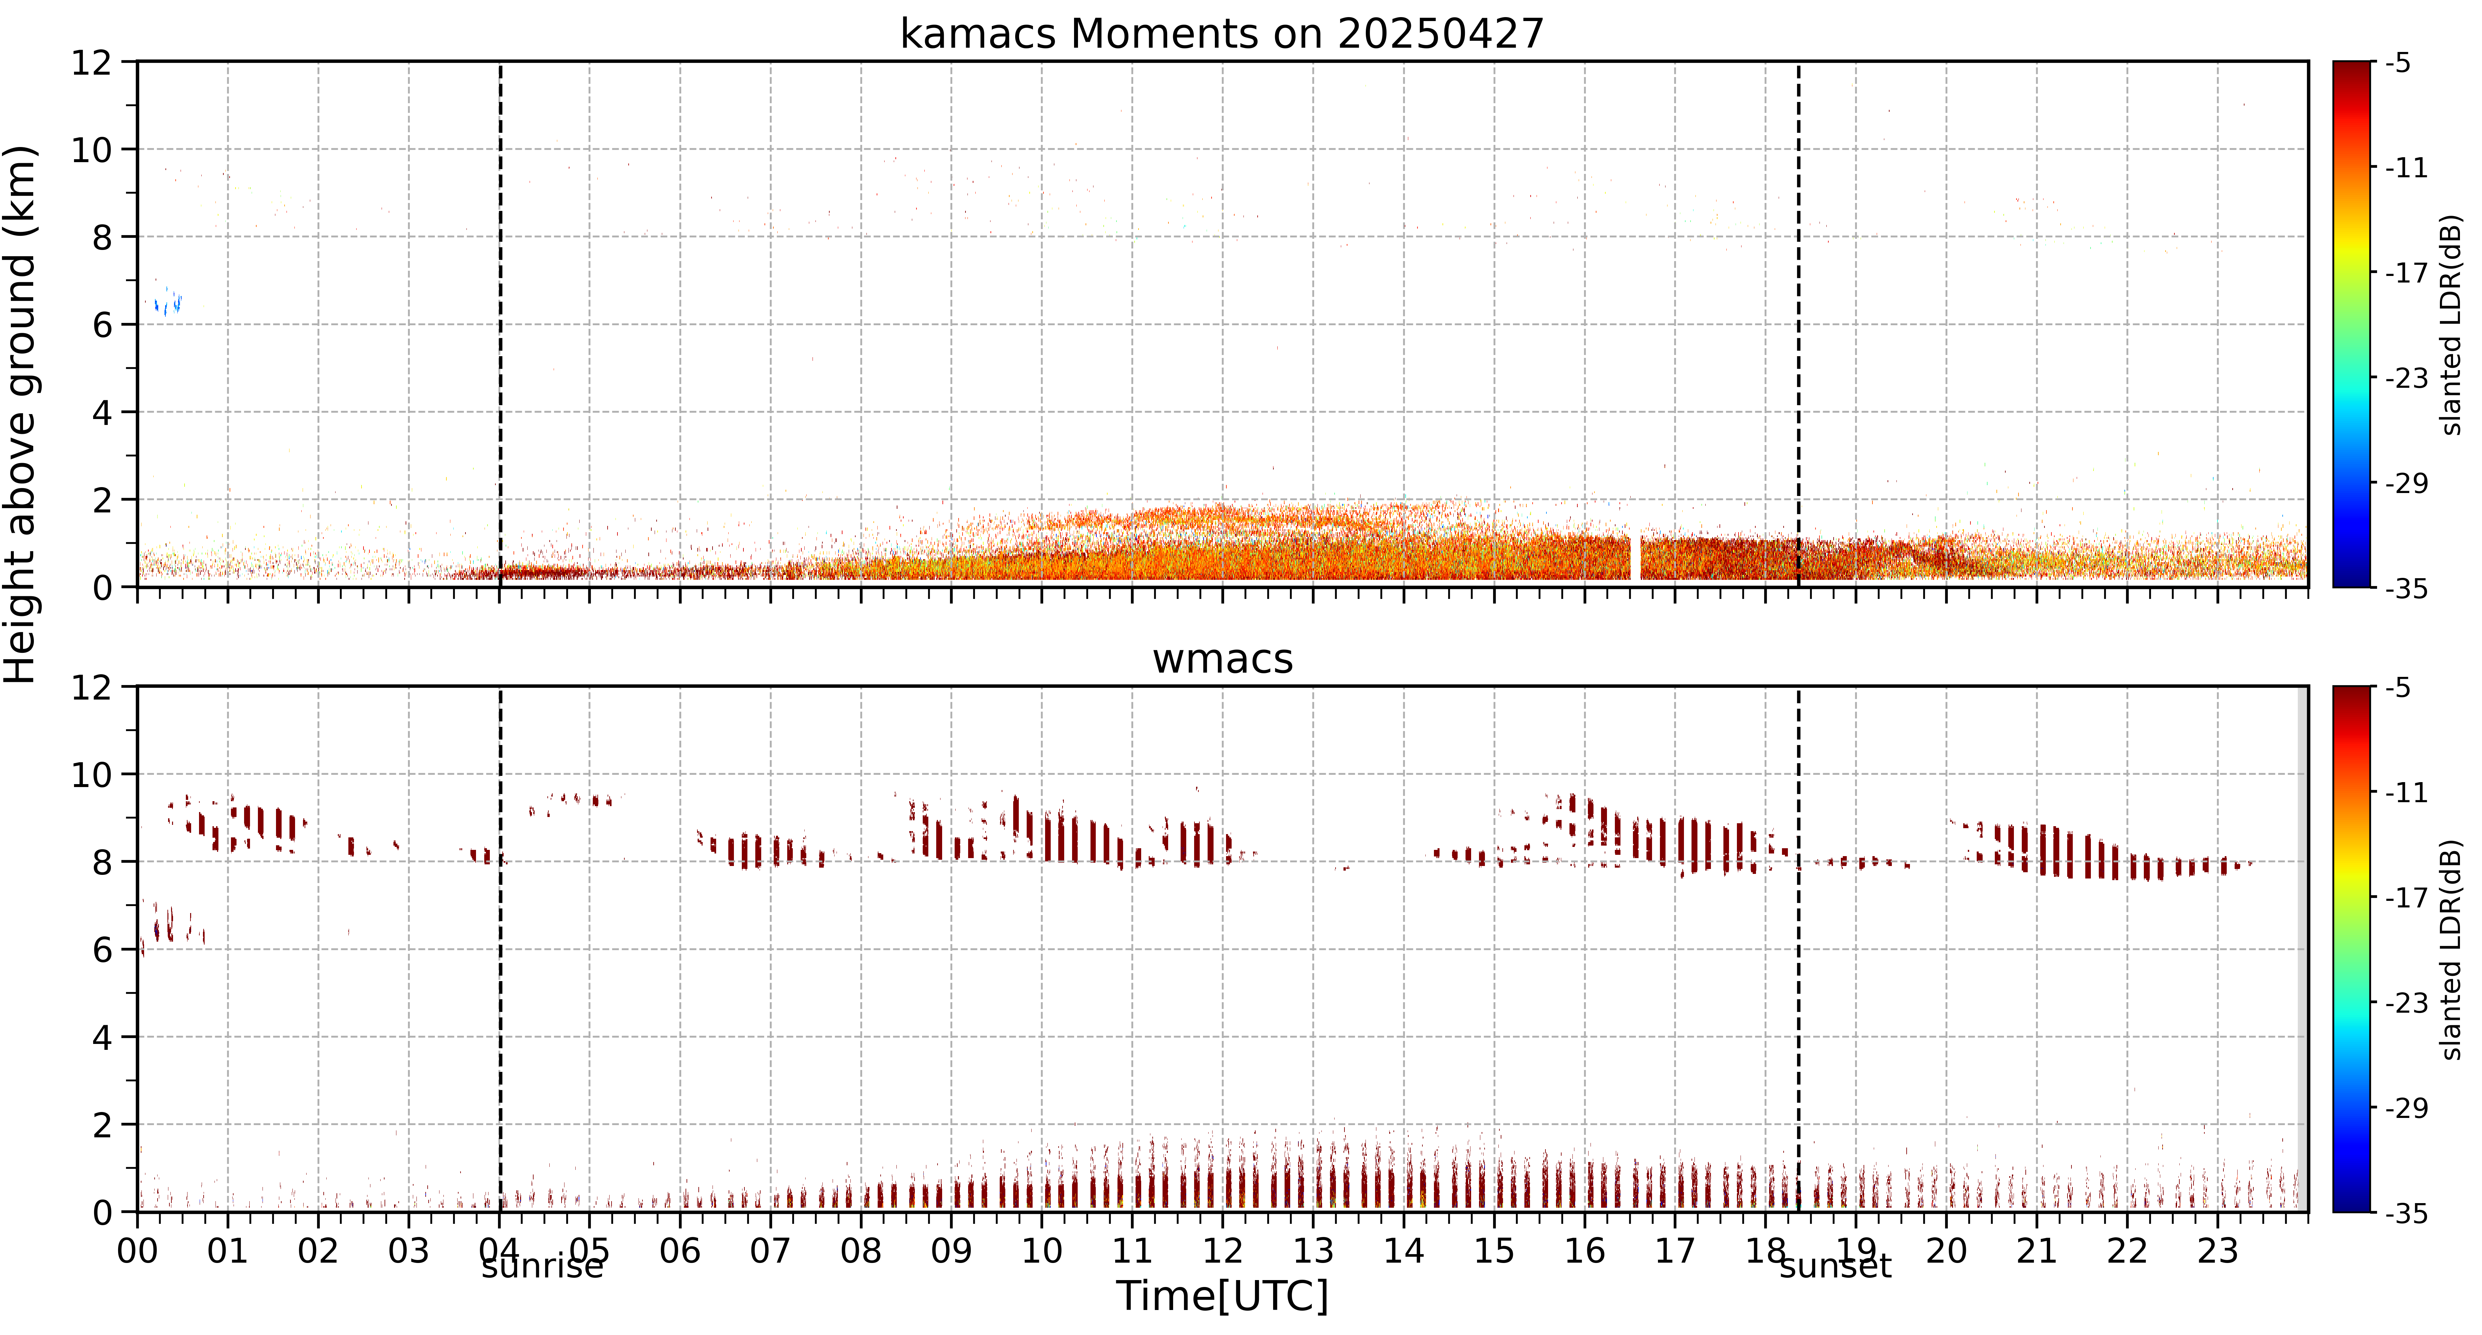Click the sunset dashed line in the kamacs panel
2482x1335 pixels.
[1799, 325]
